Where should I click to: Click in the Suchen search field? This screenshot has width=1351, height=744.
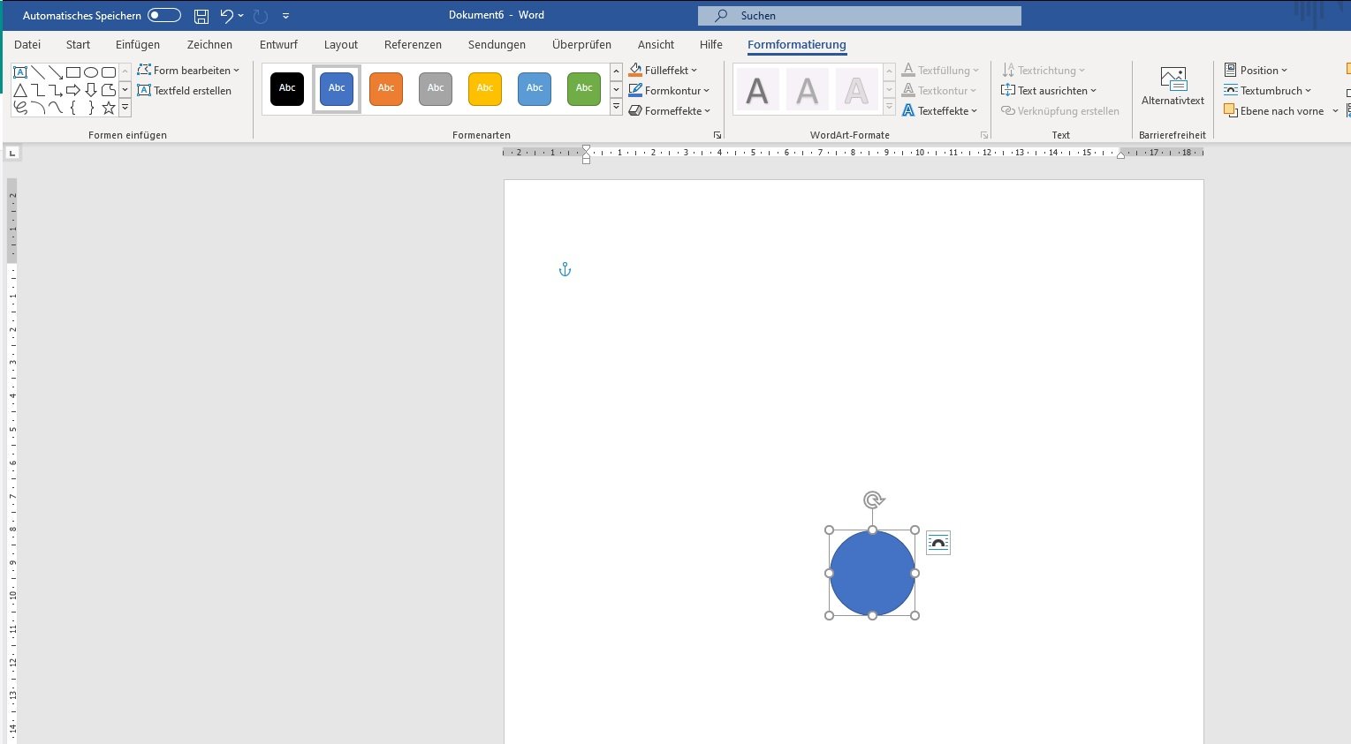click(859, 16)
